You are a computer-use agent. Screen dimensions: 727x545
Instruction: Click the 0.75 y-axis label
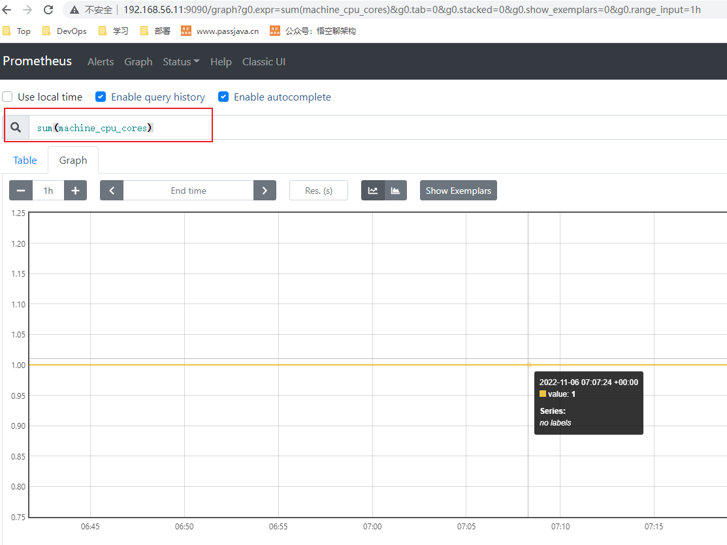(18, 517)
